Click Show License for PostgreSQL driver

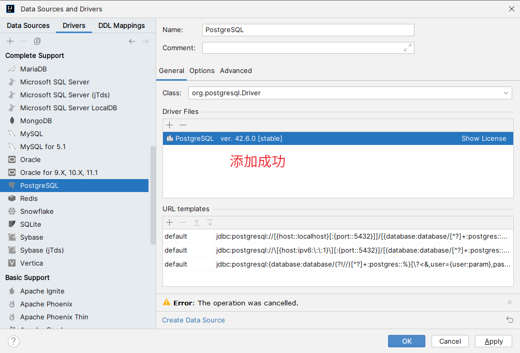(x=484, y=138)
